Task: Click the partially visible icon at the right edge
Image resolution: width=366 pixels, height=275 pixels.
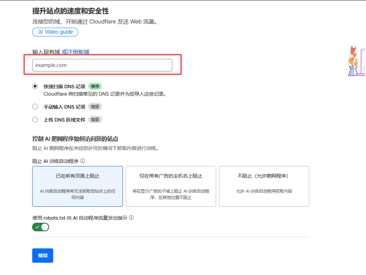Action: click(x=364, y=61)
